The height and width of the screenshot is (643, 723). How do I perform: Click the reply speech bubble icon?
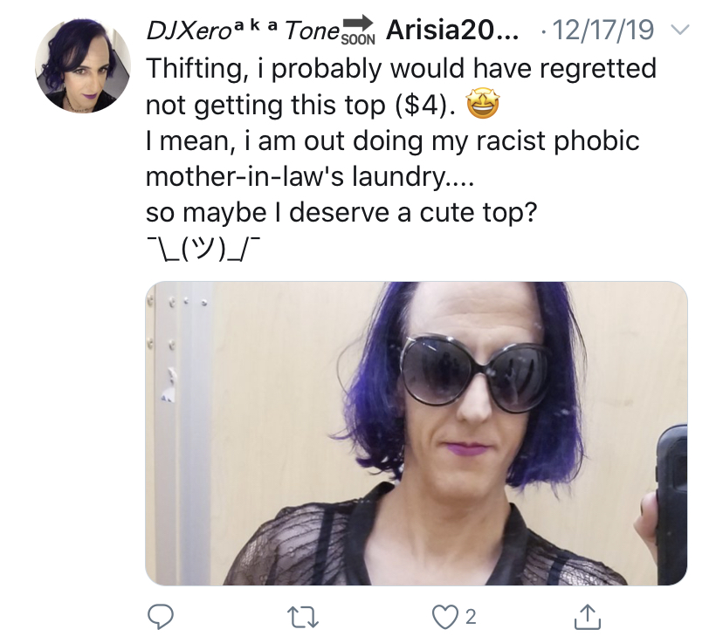(x=160, y=617)
